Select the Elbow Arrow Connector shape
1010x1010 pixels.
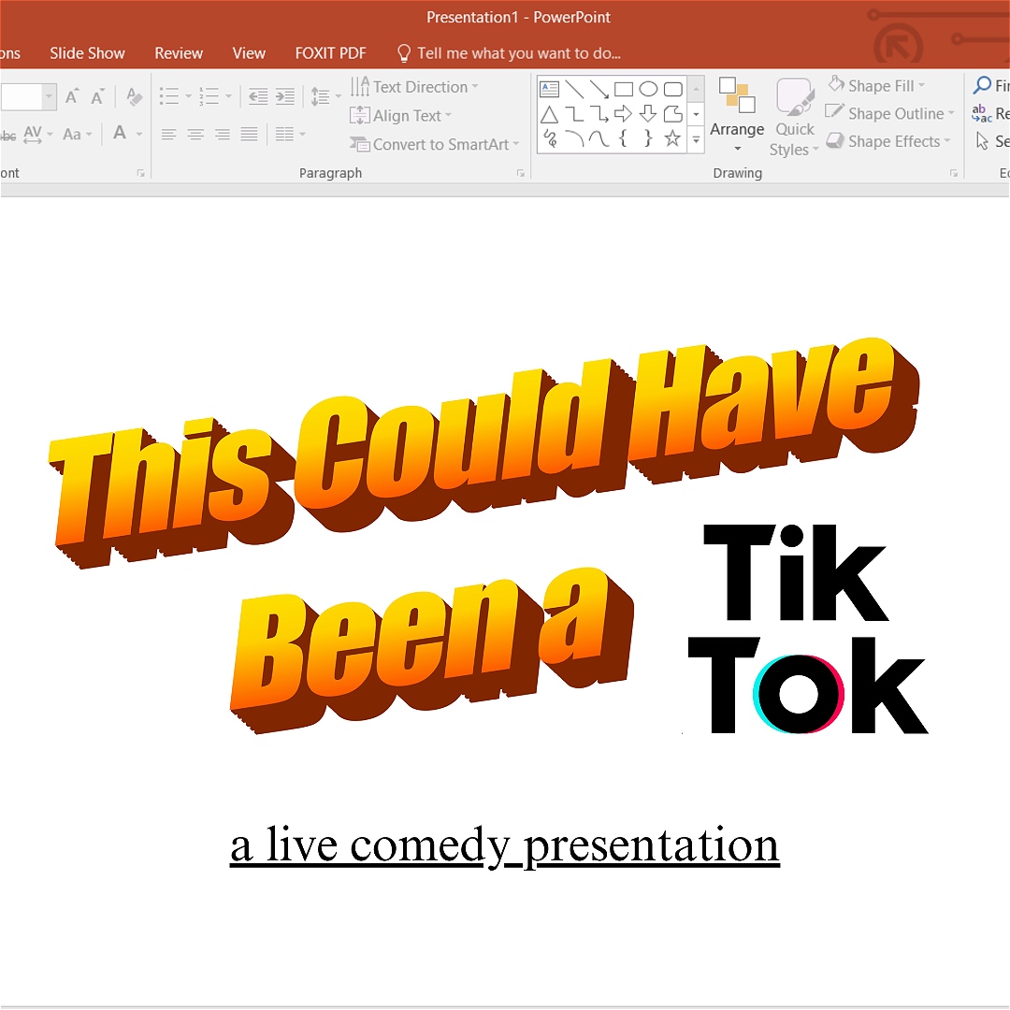pos(599,115)
